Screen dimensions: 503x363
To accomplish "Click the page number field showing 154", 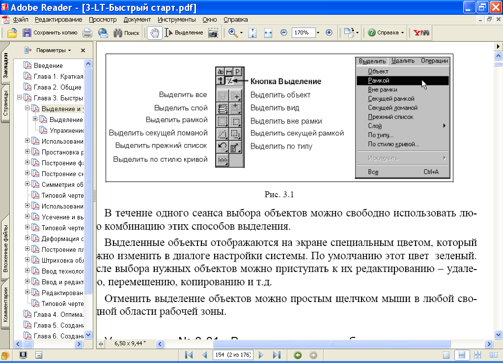I will click(233, 355).
